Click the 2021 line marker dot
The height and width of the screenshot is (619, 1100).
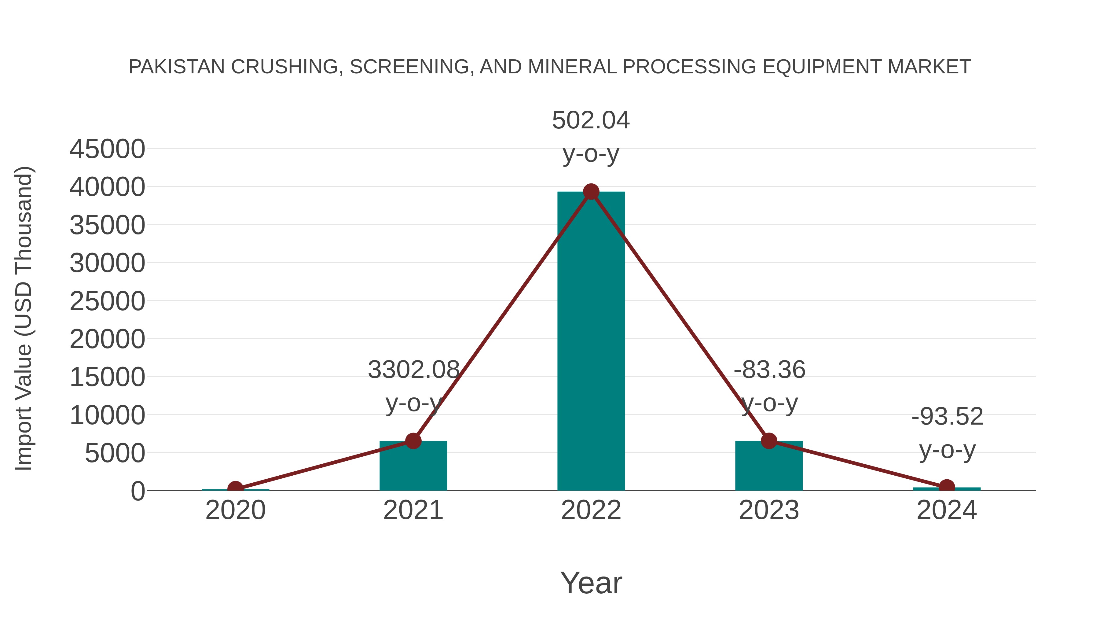point(413,441)
